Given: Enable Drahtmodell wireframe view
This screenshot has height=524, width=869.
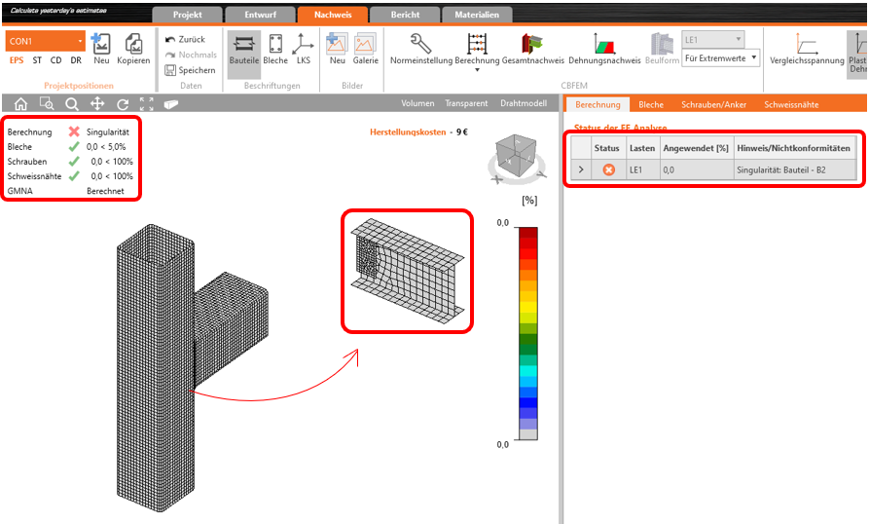Looking at the screenshot, I should point(524,103).
